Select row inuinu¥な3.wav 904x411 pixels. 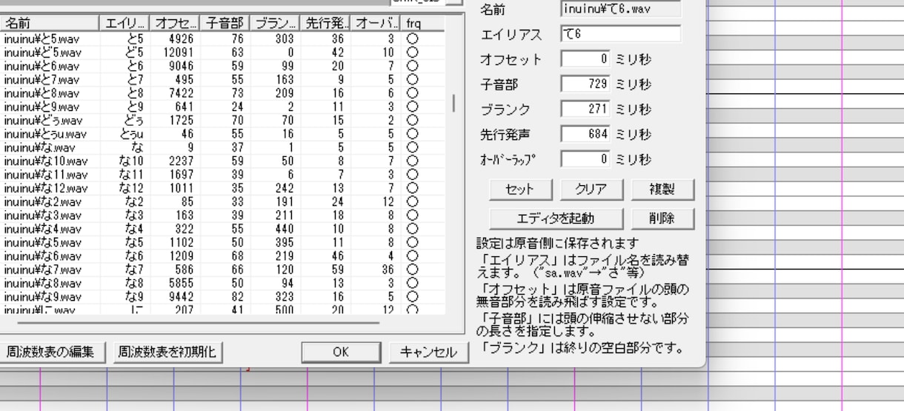(223, 215)
